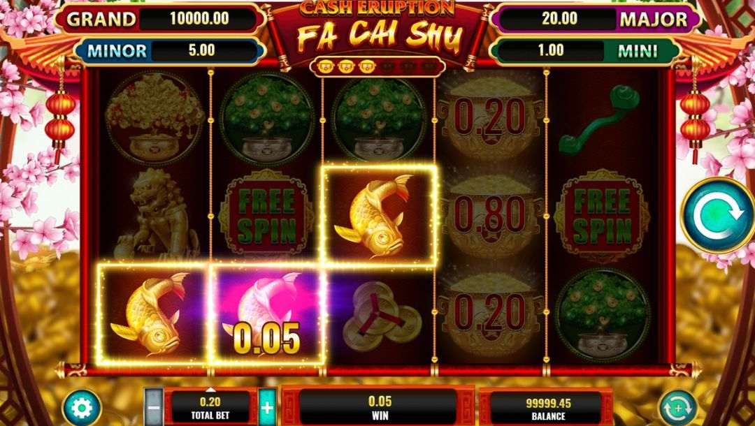This screenshot has height=426, width=755.
Task: Click the highlighted pink fish showing 0.05
Action: click(267, 314)
